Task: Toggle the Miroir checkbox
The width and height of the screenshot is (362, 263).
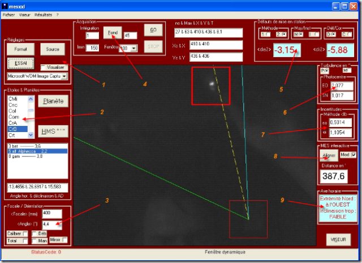Action: pos(64,240)
